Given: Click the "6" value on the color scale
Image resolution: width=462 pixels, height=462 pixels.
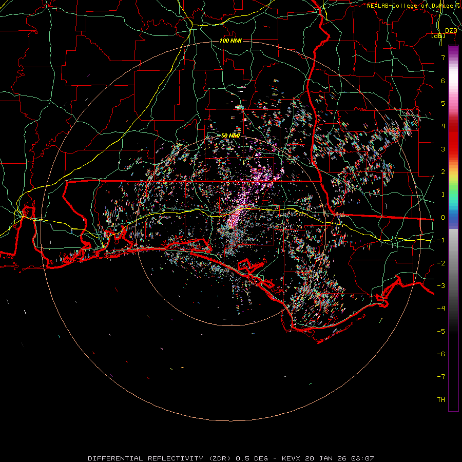Looking at the screenshot, I should pyautogui.click(x=443, y=81).
